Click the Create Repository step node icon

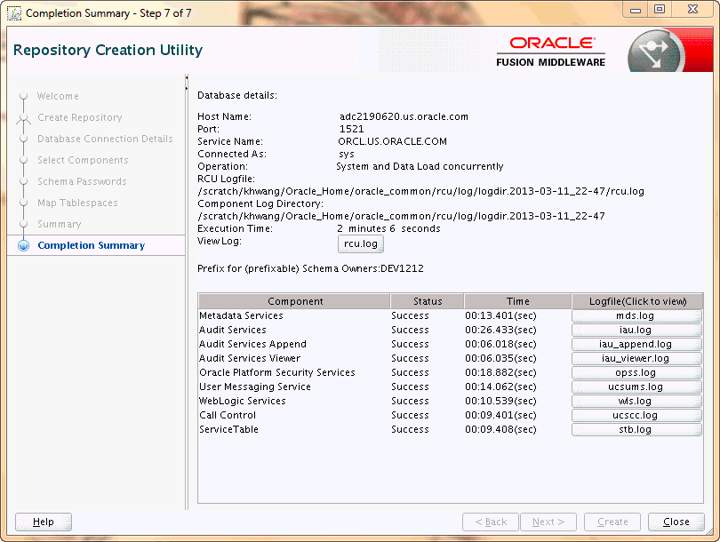(x=23, y=118)
